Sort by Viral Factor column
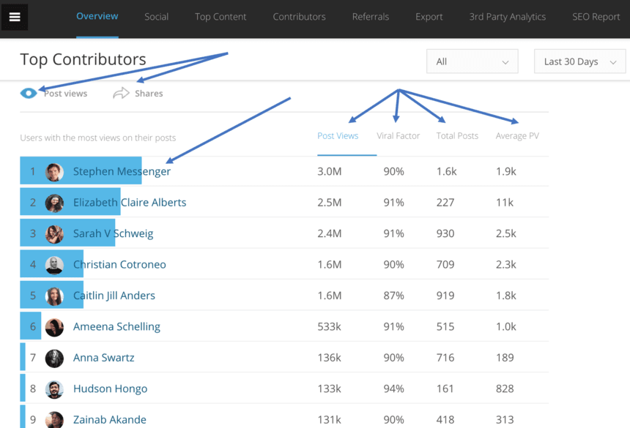 point(398,136)
